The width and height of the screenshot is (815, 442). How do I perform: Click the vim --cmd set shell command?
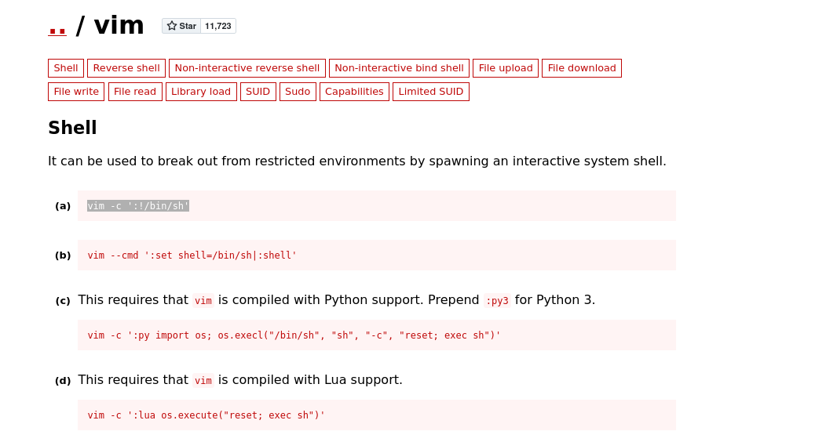192,255
